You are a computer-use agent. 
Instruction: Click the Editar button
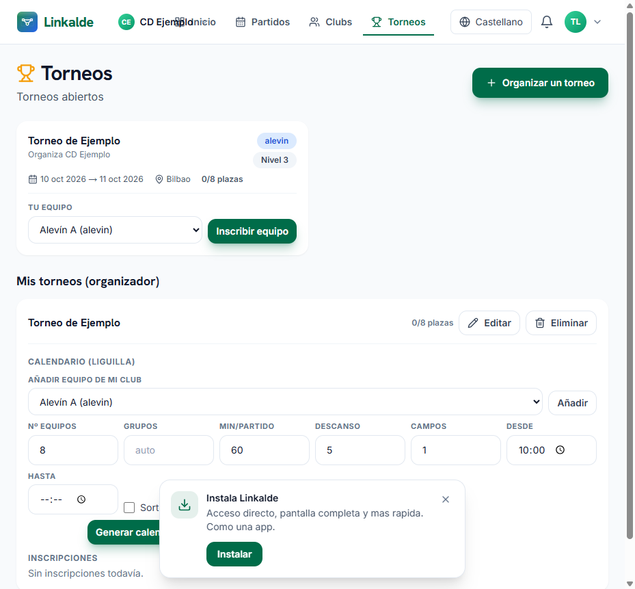click(x=489, y=323)
